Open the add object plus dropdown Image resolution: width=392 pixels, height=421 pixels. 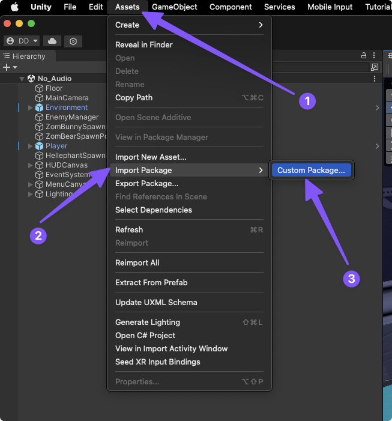(10, 67)
